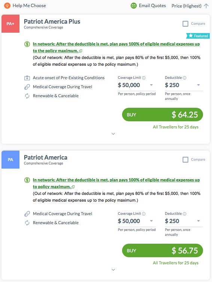
Task: Click the Price sort arrow icon
Action: (x=206, y=6)
